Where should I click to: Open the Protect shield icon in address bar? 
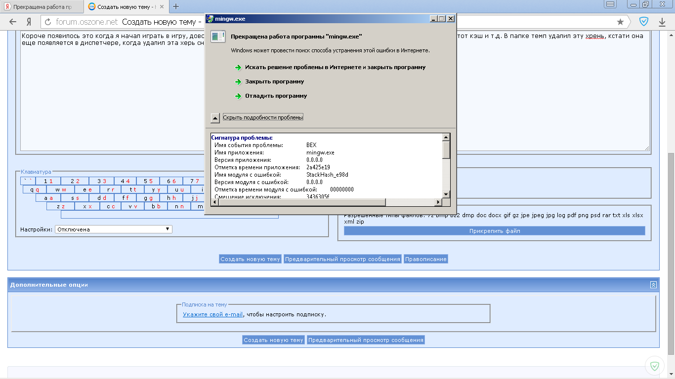coord(644,22)
